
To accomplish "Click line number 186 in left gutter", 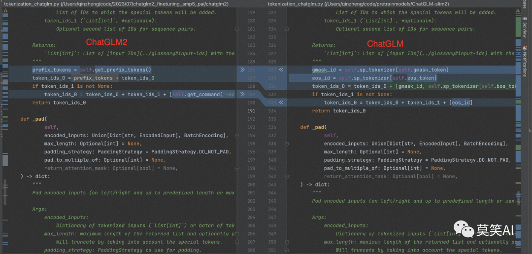I will click(x=251, y=70).
